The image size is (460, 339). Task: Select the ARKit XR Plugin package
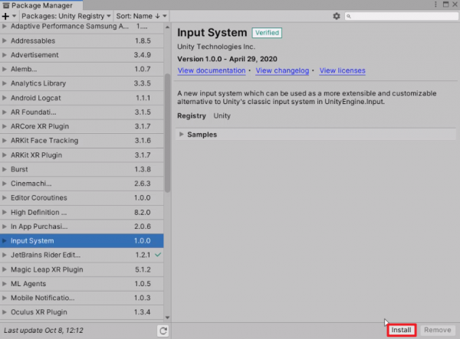[x=82, y=155]
